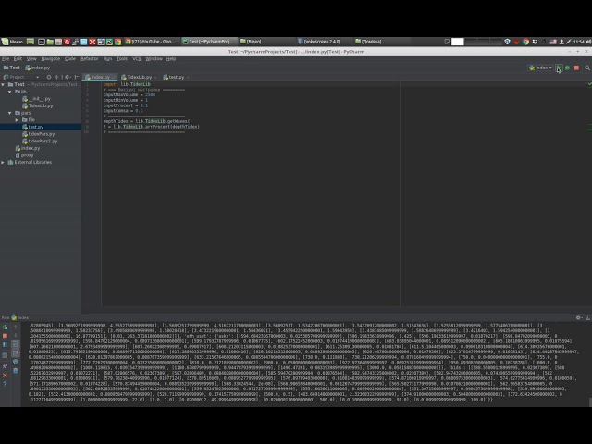Open the File menu
The height and width of the screenshot is (444, 592).
[x=6, y=59]
